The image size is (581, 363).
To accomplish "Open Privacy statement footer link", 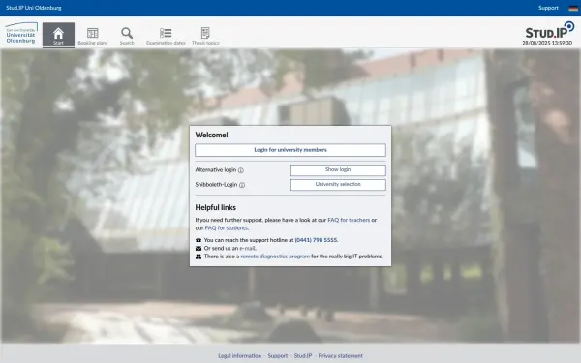I will (340, 356).
